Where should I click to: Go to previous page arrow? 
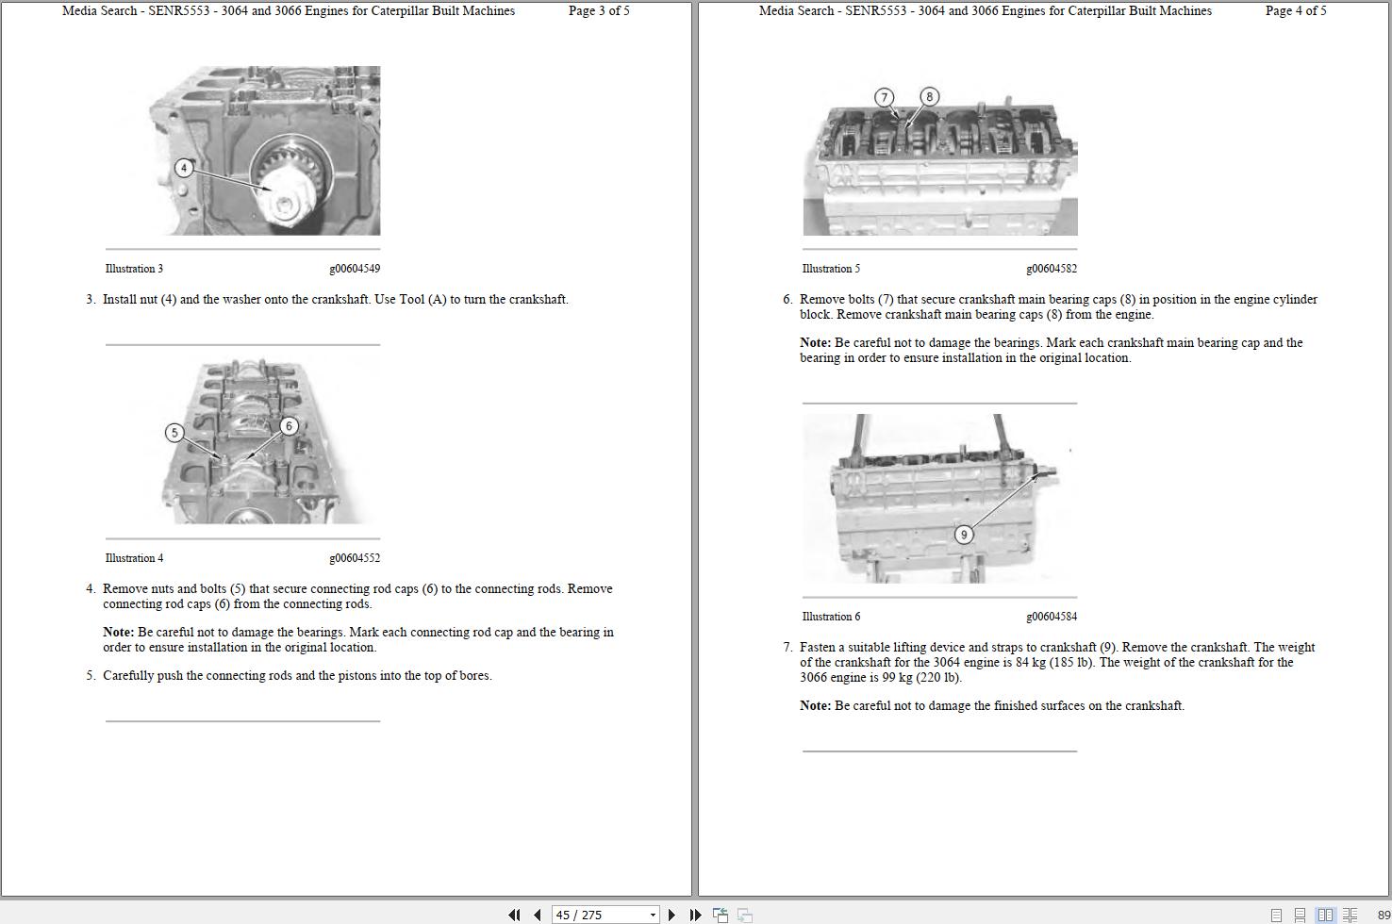[537, 915]
